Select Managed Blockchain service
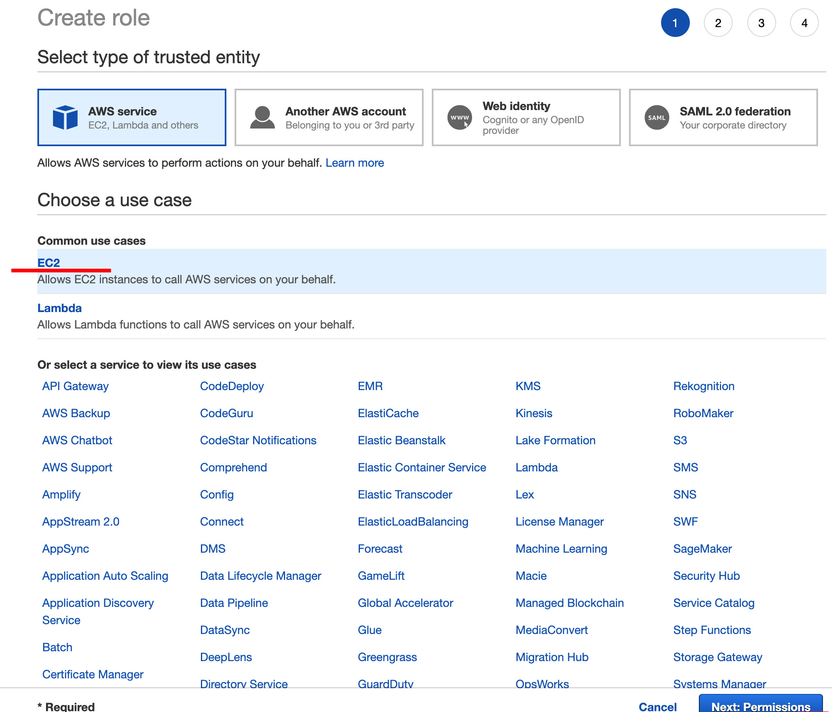Viewport: 832px width, 712px height. 569,603
